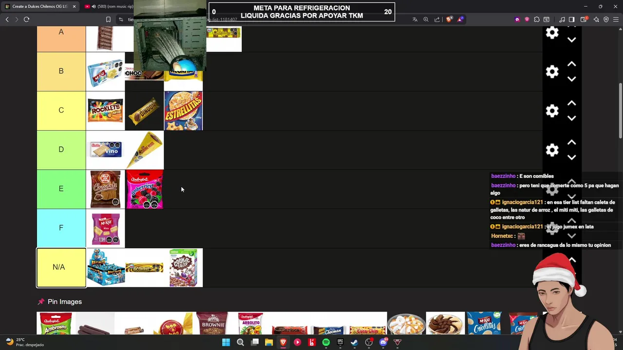The width and height of the screenshot is (623, 350).
Task: Select McKay pink bag in tier F
Action: pyautogui.click(x=105, y=228)
